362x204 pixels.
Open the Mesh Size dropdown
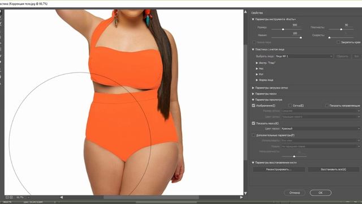(321, 111)
